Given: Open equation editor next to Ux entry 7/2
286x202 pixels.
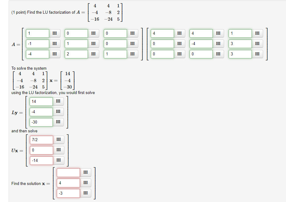Looking at the screenshot, I should pyautogui.click(x=58, y=140).
